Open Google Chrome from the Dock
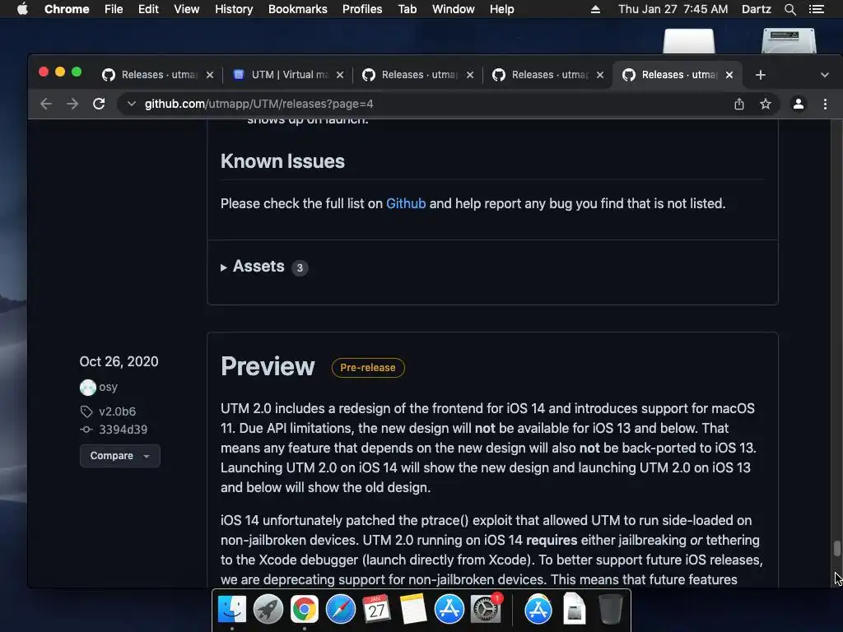This screenshot has height=632, width=843. (x=305, y=610)
